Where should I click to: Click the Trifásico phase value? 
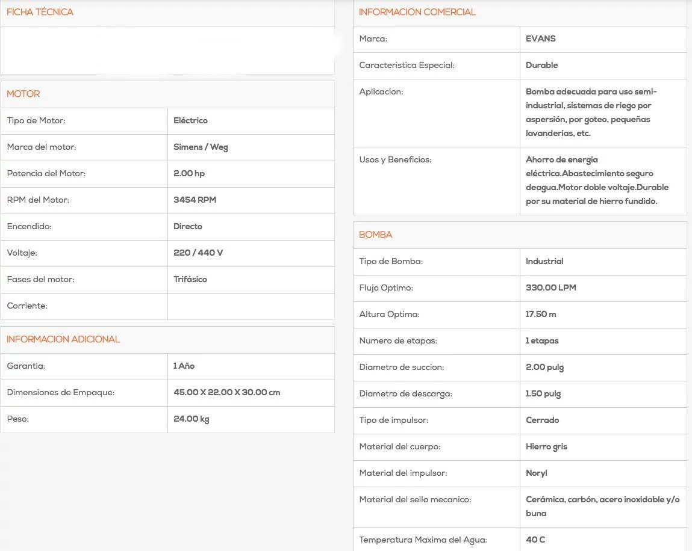190,279
